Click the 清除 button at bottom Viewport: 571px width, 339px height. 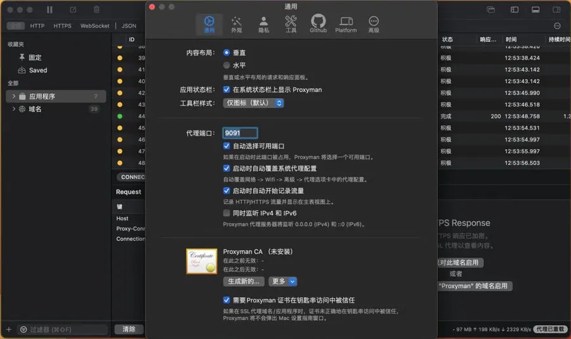(129, 329)
